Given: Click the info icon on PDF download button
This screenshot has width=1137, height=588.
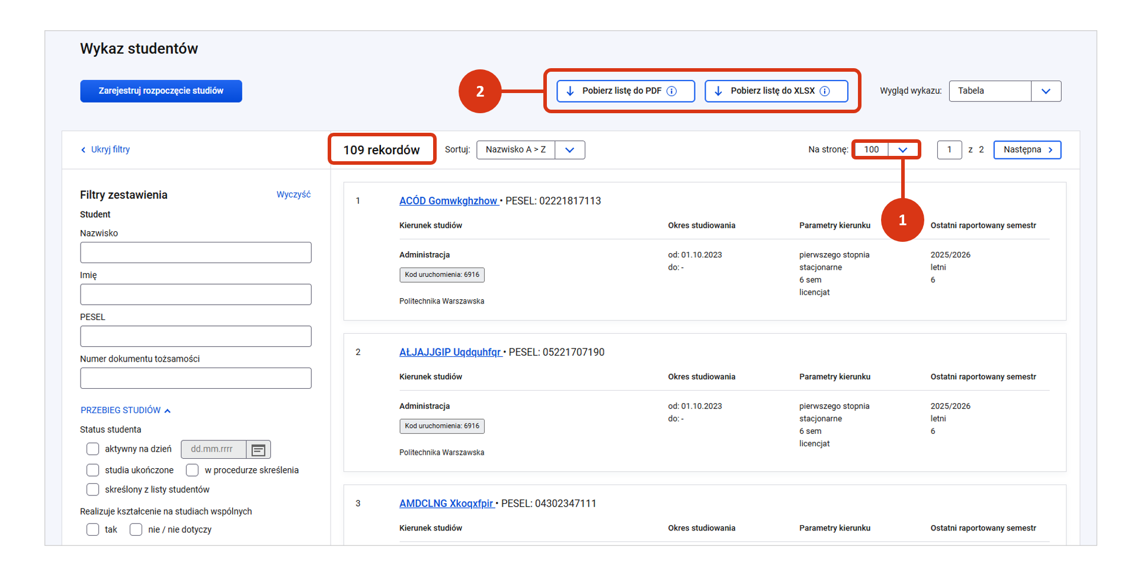Looking at the screenshot, I should pos(671,91).
